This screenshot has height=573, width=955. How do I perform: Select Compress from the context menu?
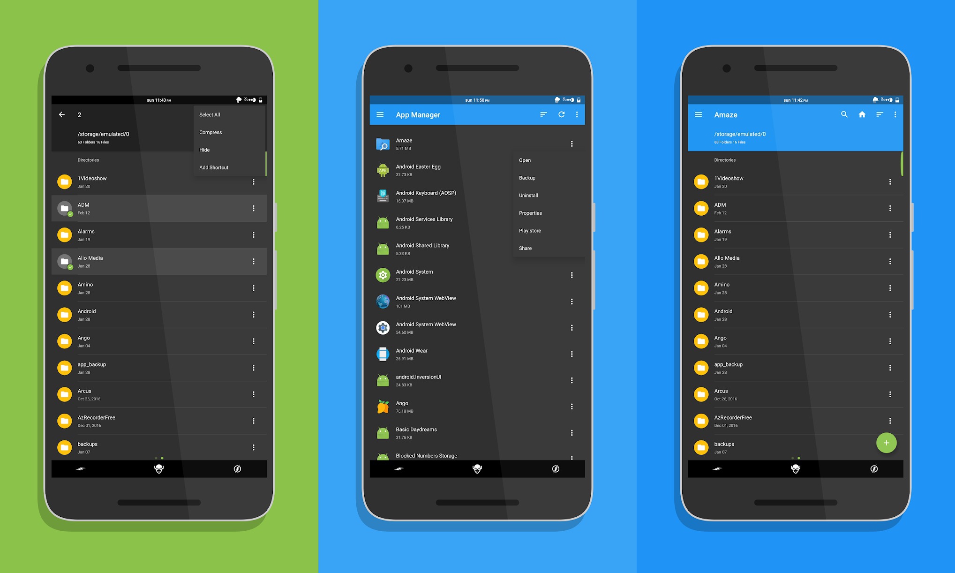tap(210, 132)
